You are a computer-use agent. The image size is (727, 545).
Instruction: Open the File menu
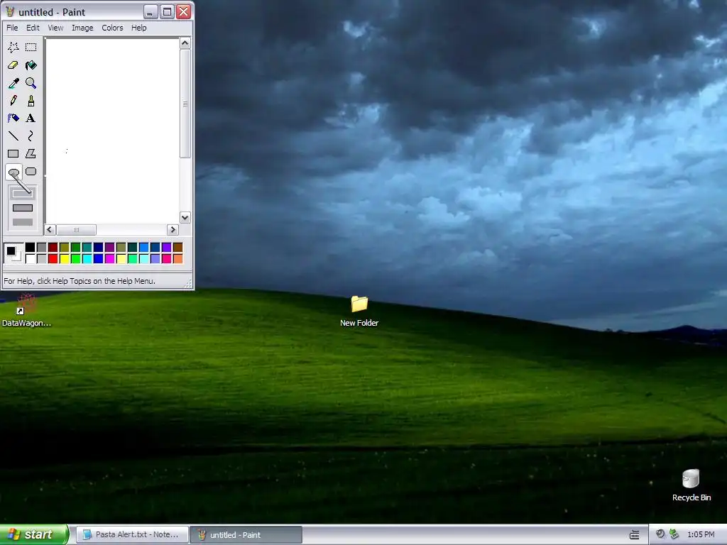tap(13, 28)
